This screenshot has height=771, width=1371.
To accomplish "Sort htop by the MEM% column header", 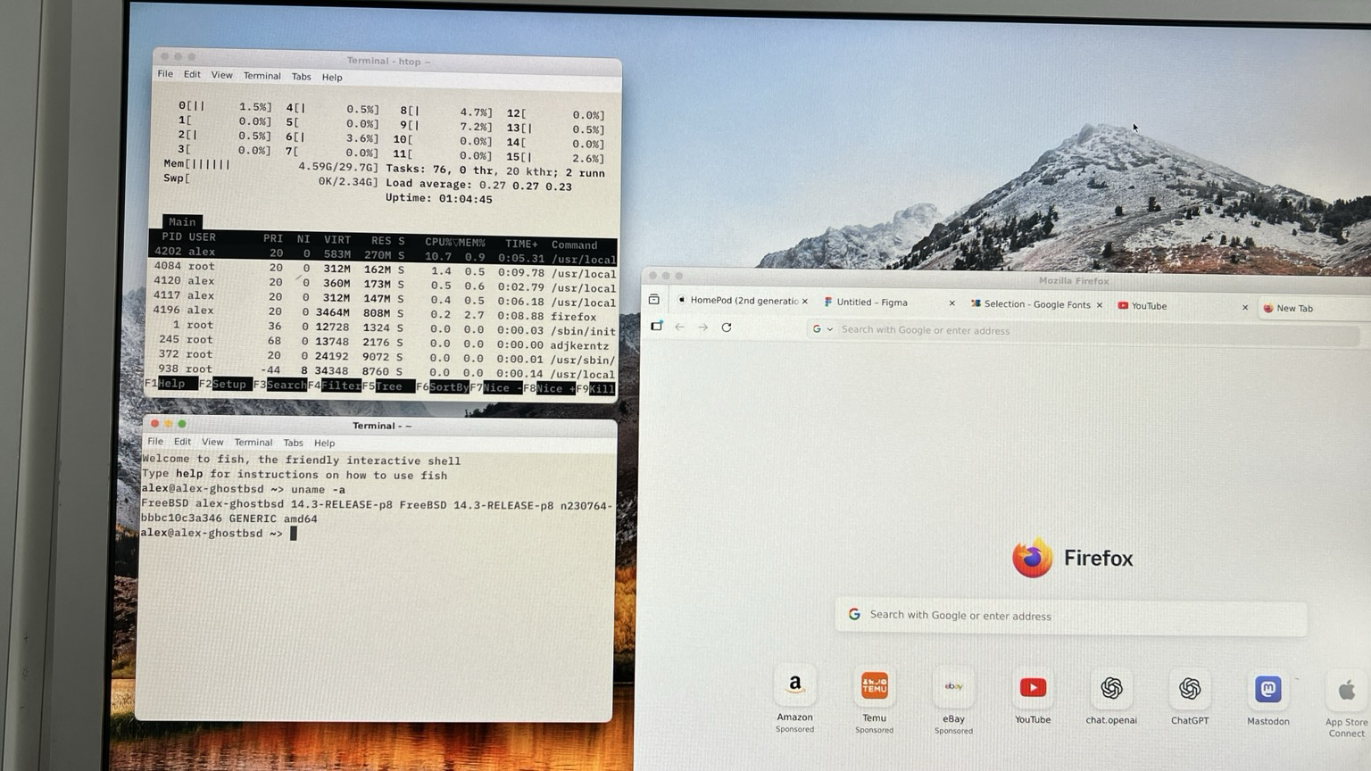I will coord(471,243).
